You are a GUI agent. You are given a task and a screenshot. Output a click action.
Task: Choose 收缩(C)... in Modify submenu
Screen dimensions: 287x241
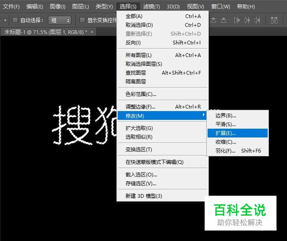[x=237, y=142]
